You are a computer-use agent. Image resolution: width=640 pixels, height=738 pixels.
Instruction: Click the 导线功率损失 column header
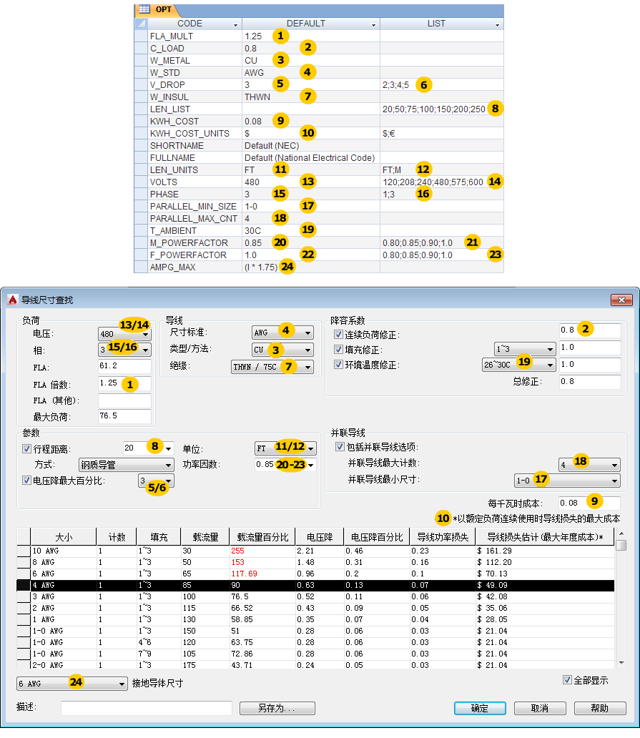[443, 537]
